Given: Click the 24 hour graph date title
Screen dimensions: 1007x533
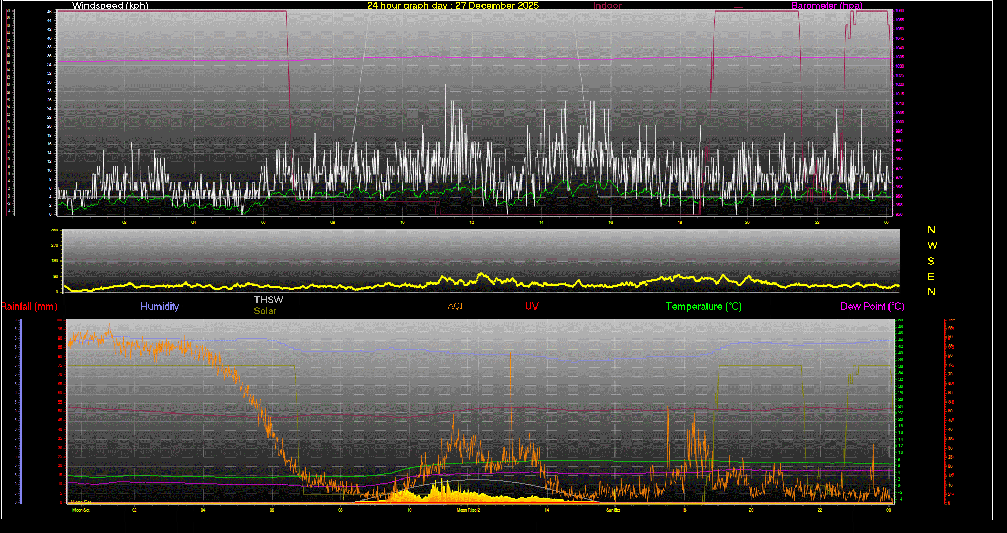Looking at the screenshot, I should 453,6.
